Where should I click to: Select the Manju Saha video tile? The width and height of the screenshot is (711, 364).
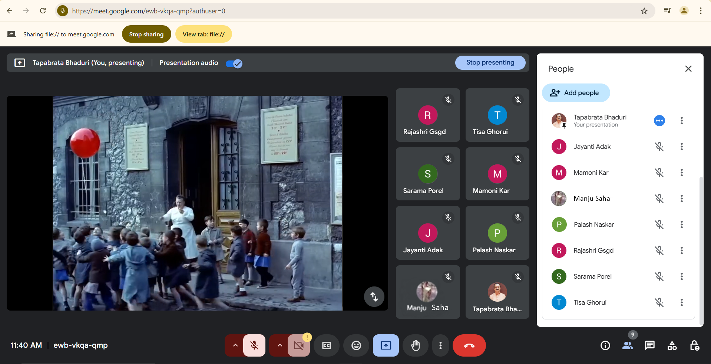(428, 292)
